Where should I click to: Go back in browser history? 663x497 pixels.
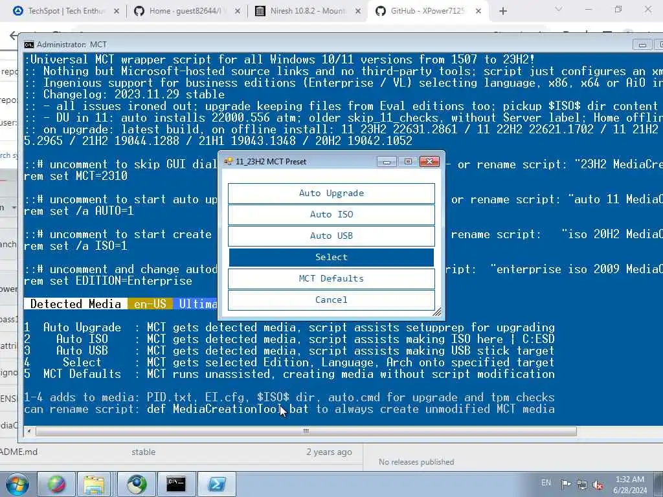(14, 36)
